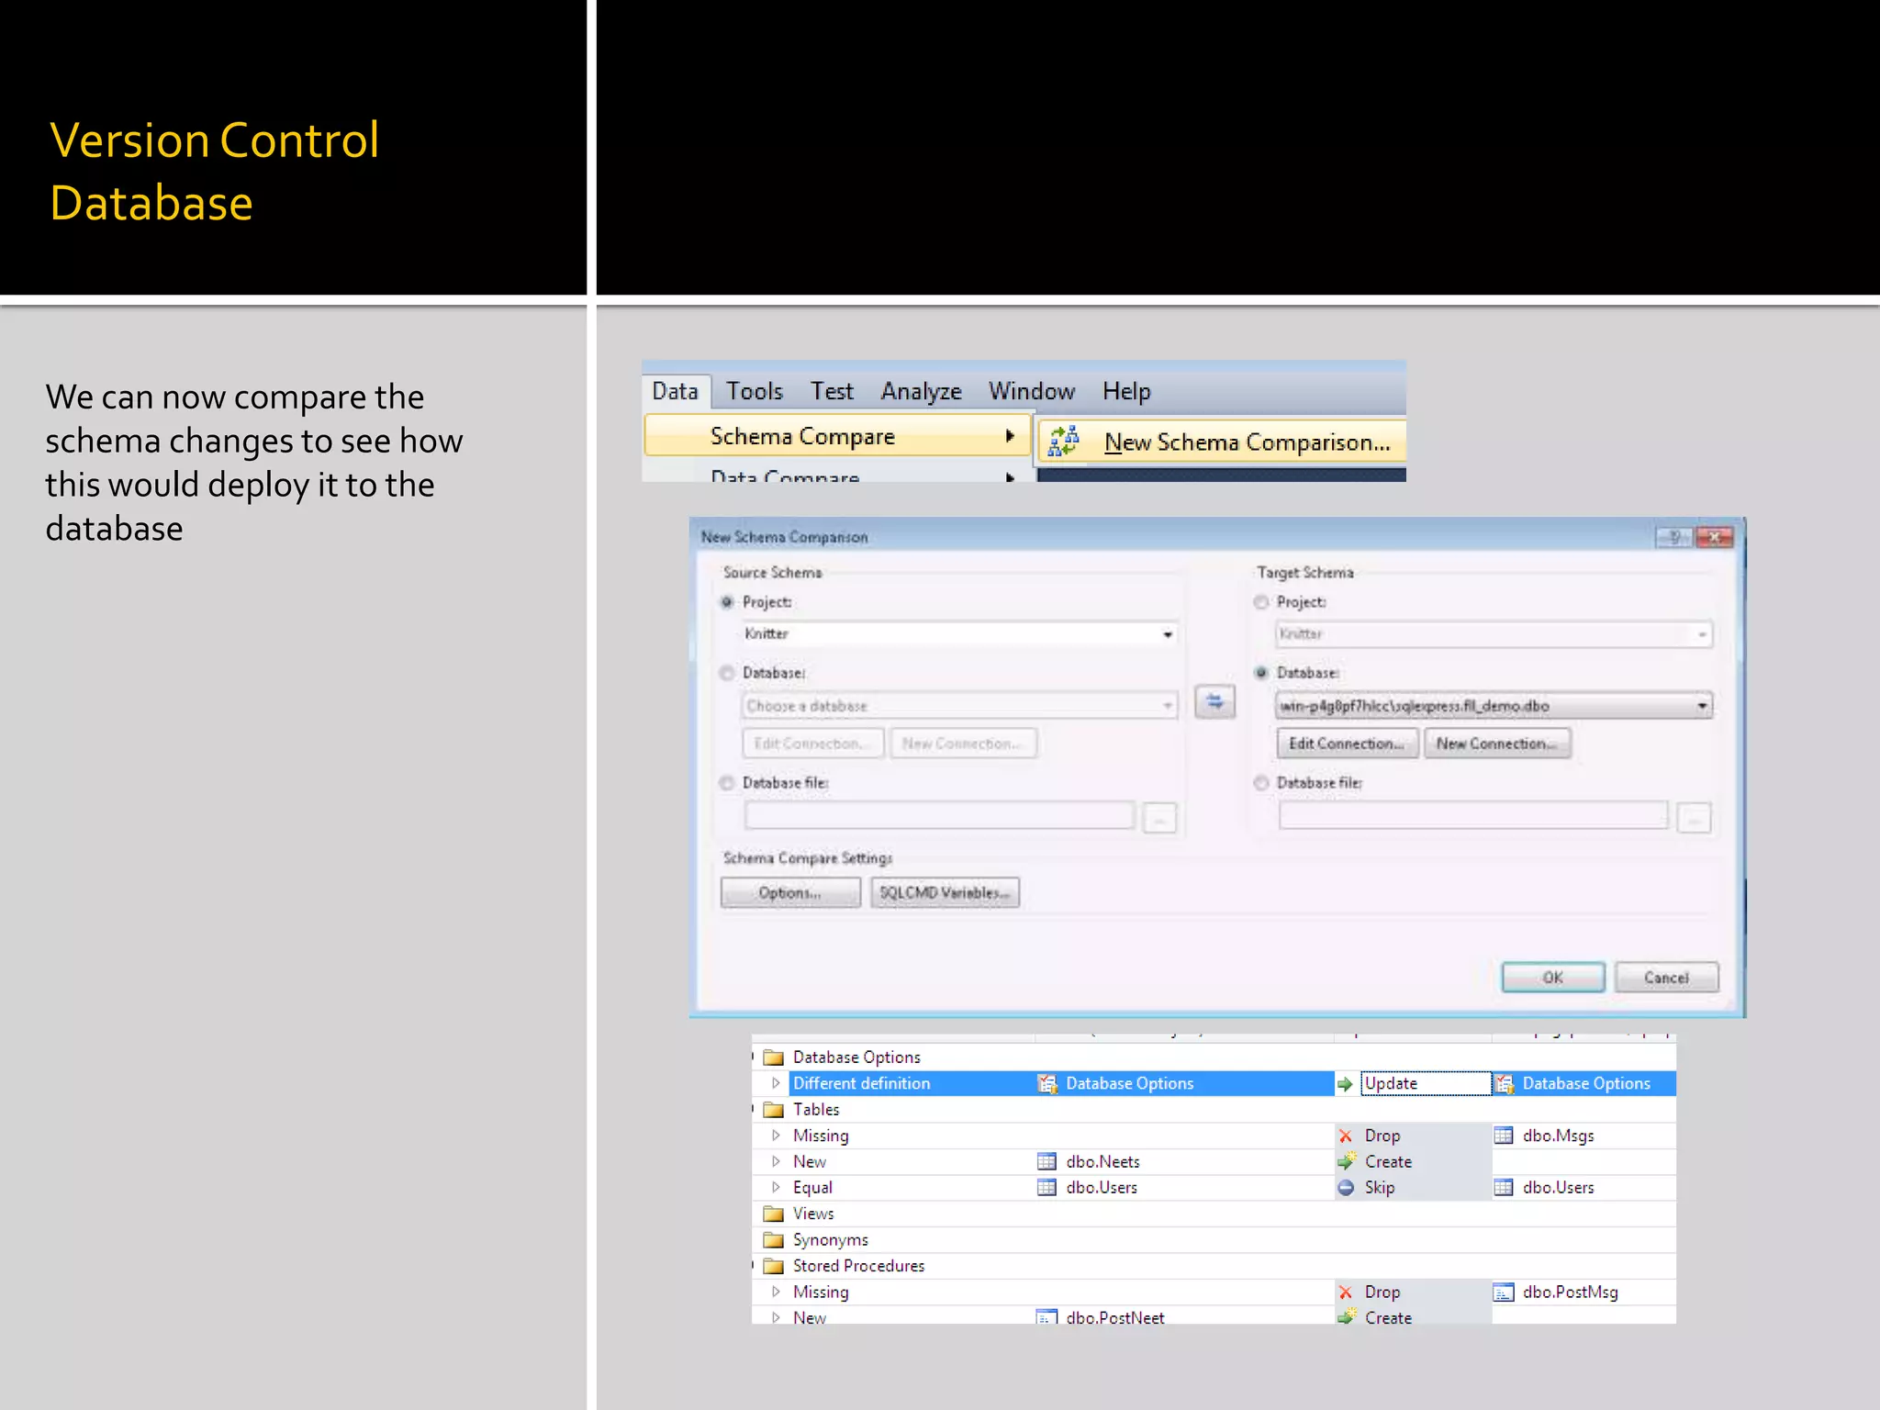Viewport: 1880px width, 1410px height.
Task: Click the source dbo.Users table icon
Action: tap(1046, 1187)
